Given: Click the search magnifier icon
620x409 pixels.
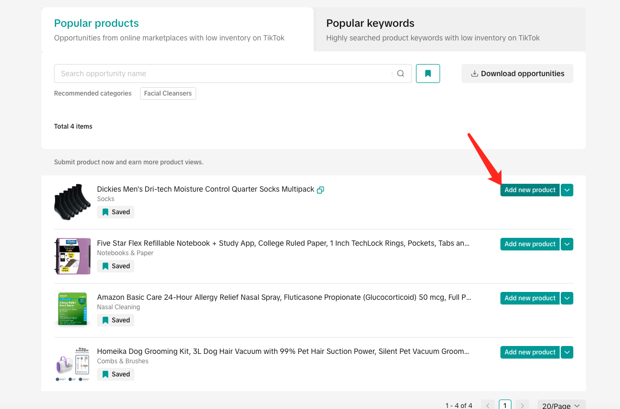Looking at the screenshot, I should (401, 74).
